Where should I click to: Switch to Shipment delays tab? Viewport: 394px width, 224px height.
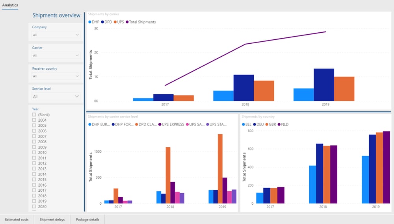[52, 220]
